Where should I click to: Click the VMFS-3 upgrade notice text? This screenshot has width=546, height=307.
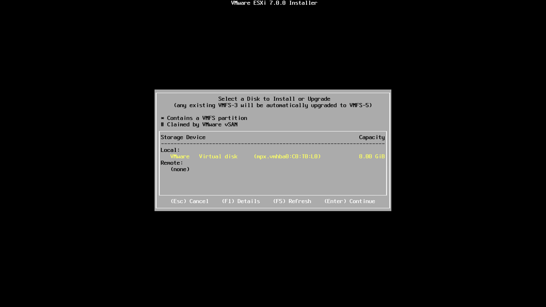tap(273, 105)
